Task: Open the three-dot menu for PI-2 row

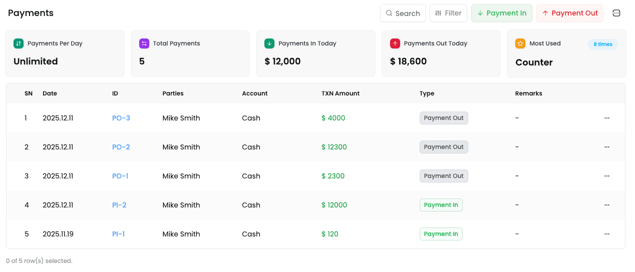Action: (606, 205)
